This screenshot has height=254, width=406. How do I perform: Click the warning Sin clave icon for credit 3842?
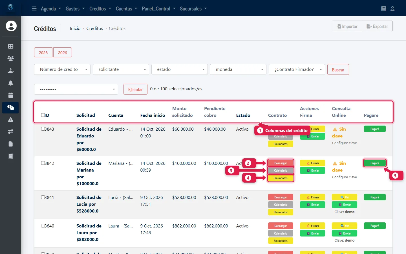click(x=335, y=163)
